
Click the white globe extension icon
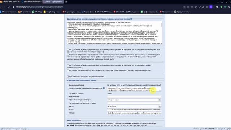pos(217,7)
